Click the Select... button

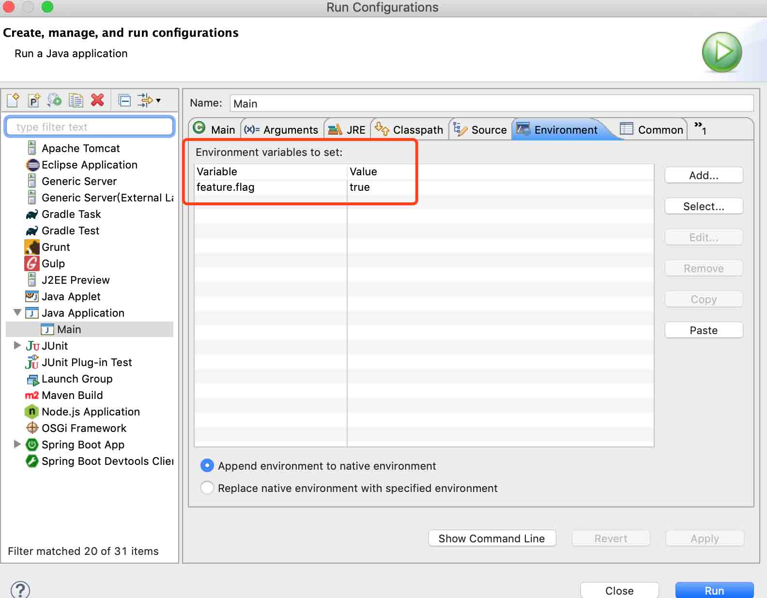tap(704, 206)
